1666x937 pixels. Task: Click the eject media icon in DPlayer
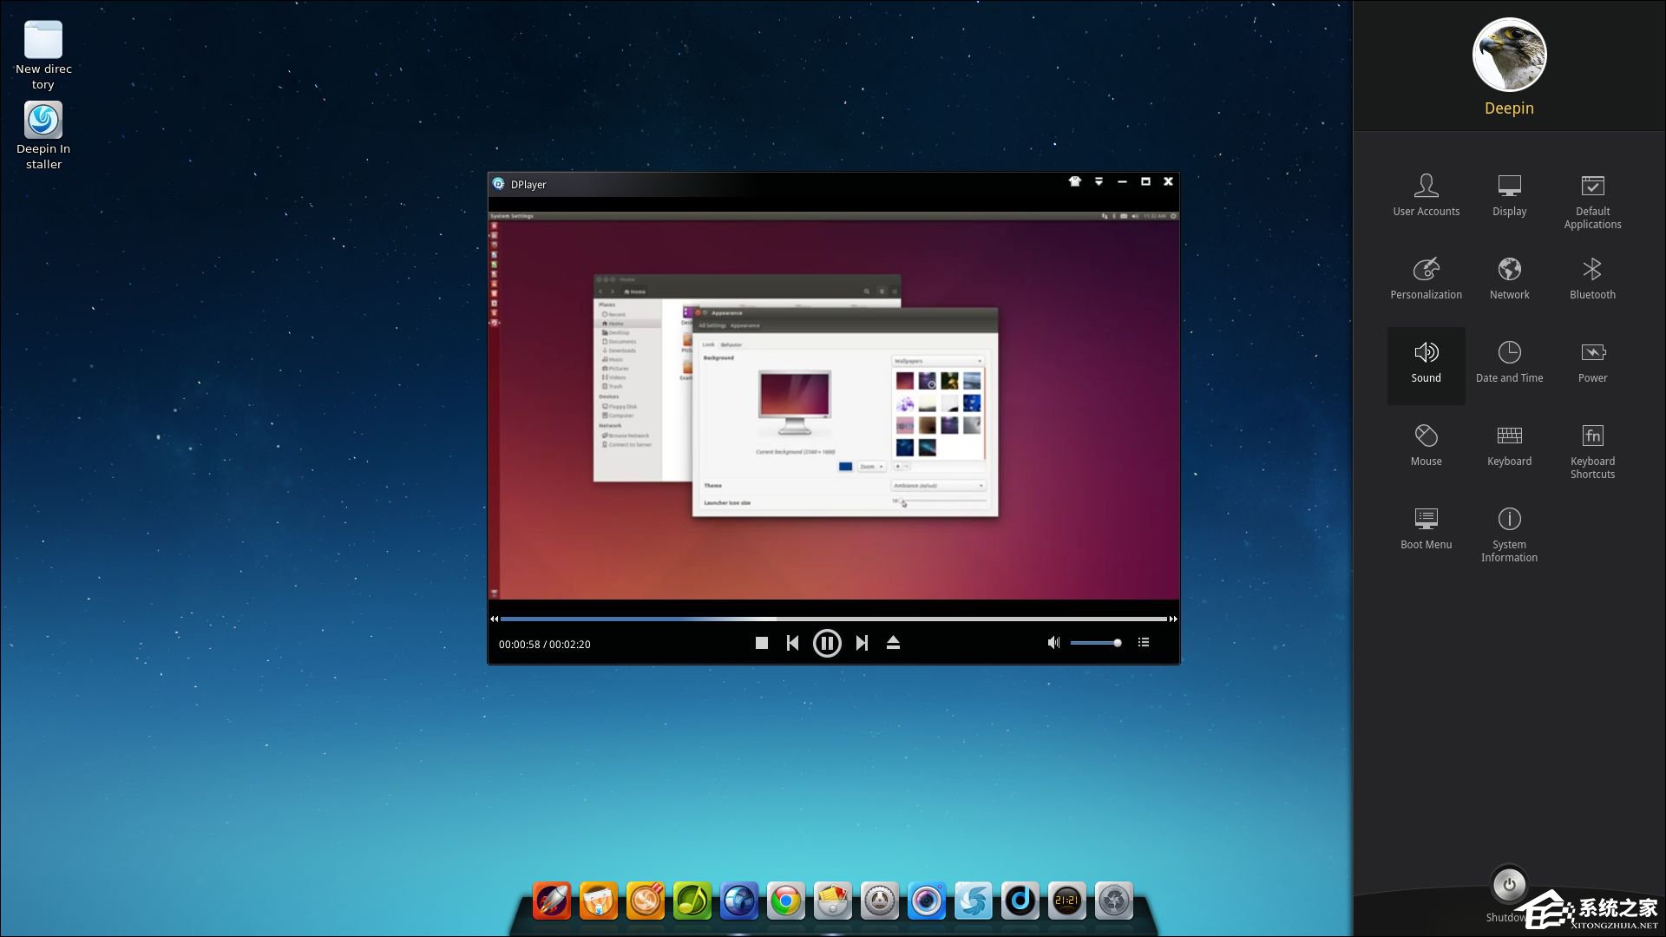click(x=893, y=642)
